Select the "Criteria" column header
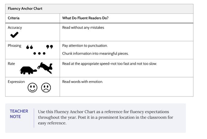Viewport: 207px width, 139px height. coord(13,18)
